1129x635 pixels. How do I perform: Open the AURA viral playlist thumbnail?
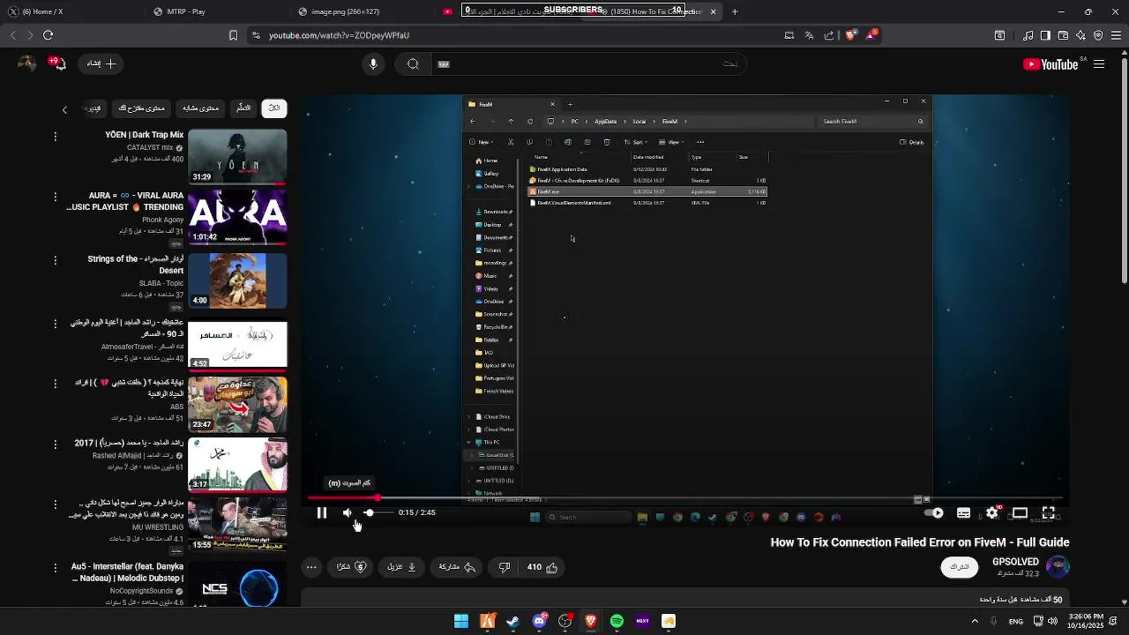(237, 216)
